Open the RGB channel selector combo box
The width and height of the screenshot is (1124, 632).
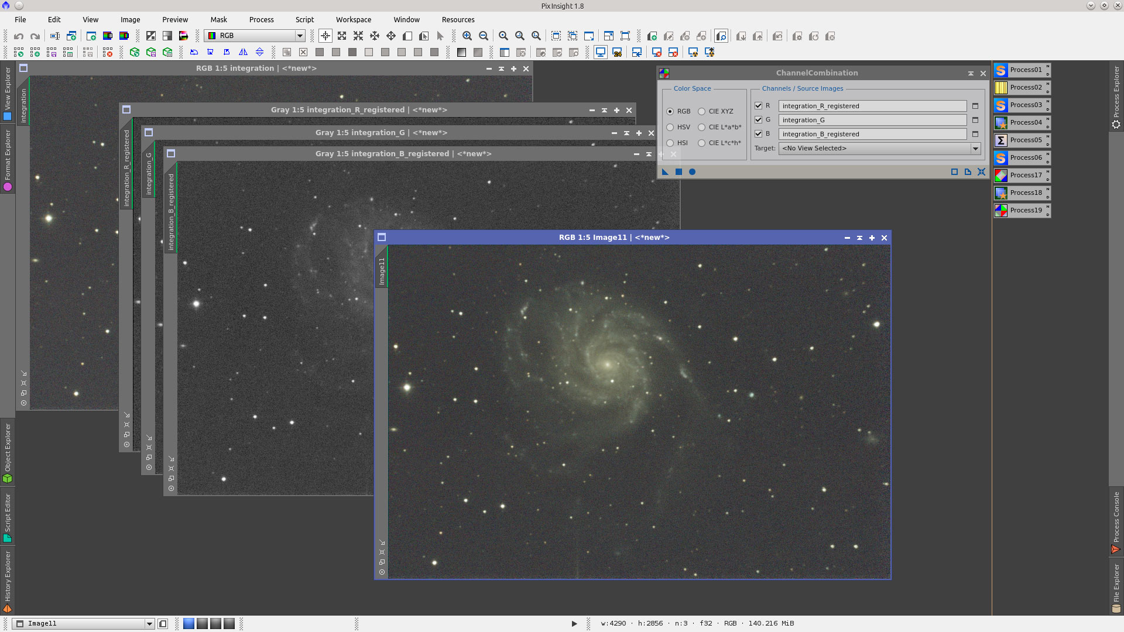point(299,36)
